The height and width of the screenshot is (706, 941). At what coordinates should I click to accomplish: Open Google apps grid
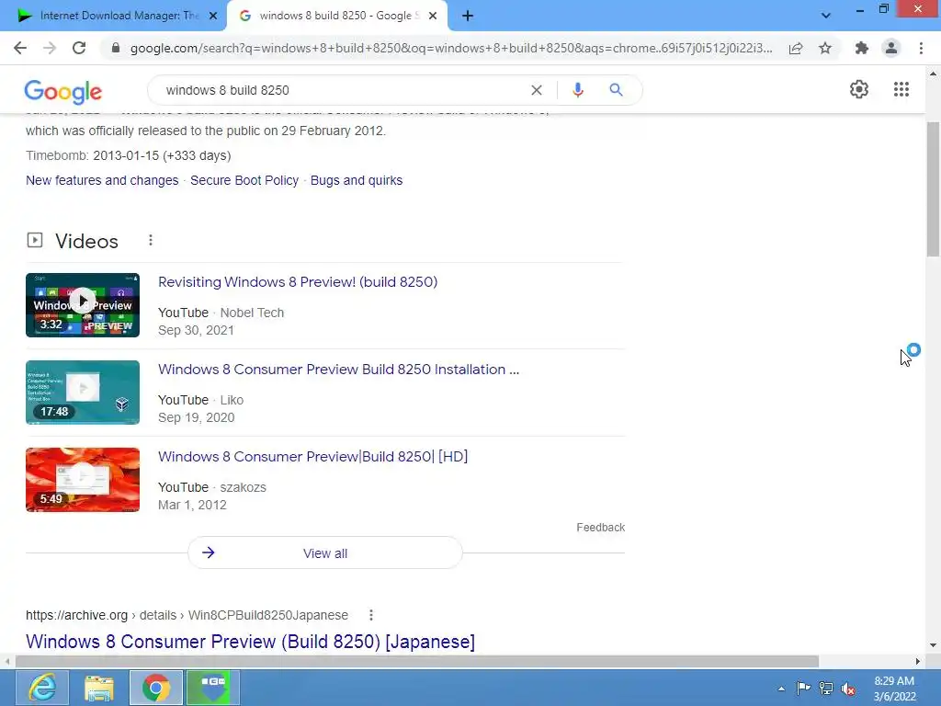pos(901,89)
